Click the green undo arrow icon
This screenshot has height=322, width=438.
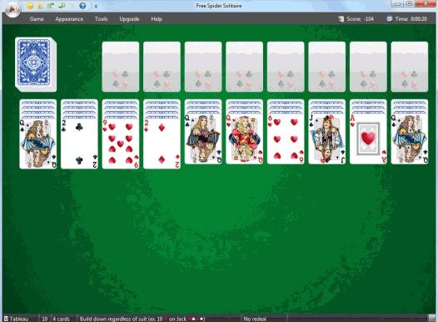[51, 6]
